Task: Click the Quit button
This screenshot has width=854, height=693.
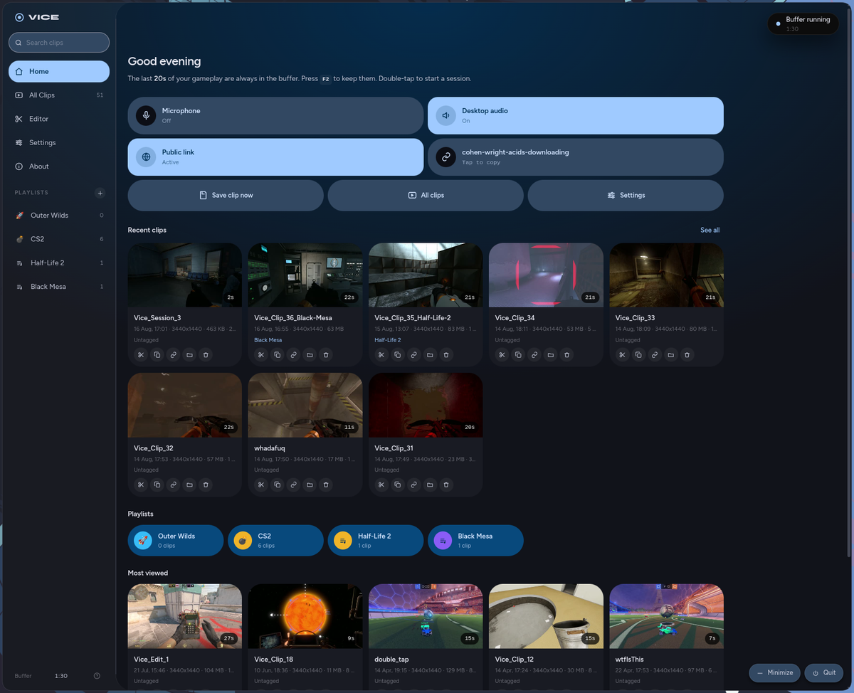Action: (823, 672)
